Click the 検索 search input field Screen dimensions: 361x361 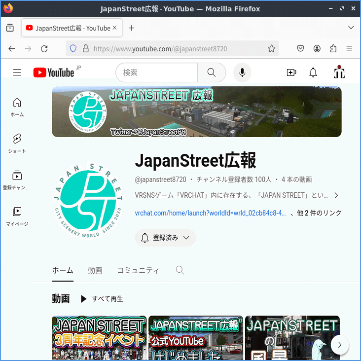pyautogui.click(x=156, y=72)
